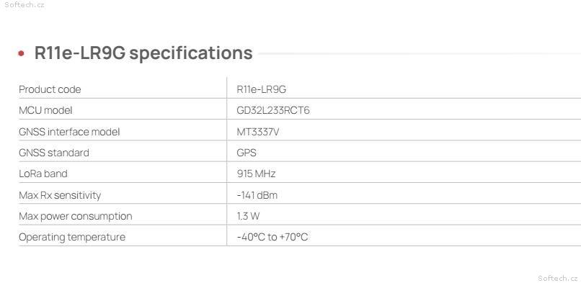
Task: Select the MCU model row label
Action: point(45,110)
